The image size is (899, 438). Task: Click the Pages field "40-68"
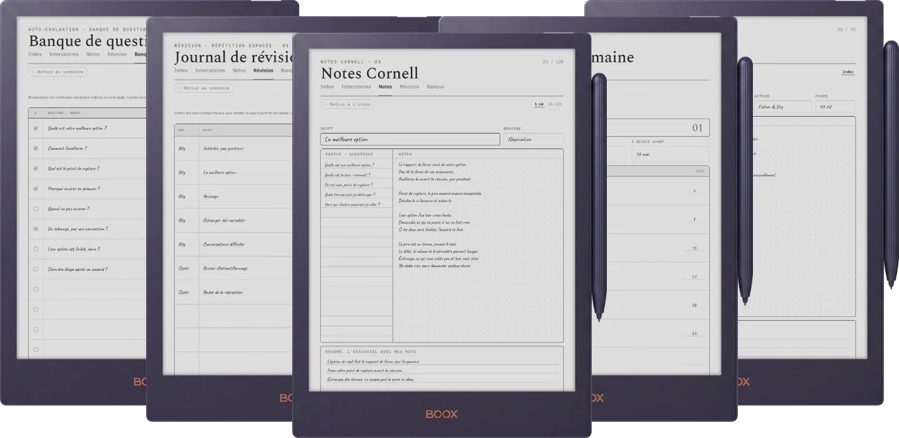tap(835, 107)
